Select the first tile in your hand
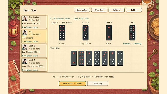This screenshot has width=167, height=94. 74,58
